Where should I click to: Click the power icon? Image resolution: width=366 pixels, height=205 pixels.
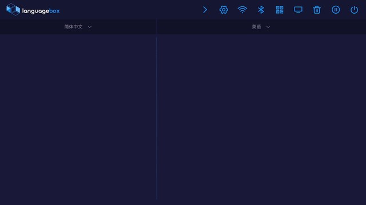coord(354,10)
